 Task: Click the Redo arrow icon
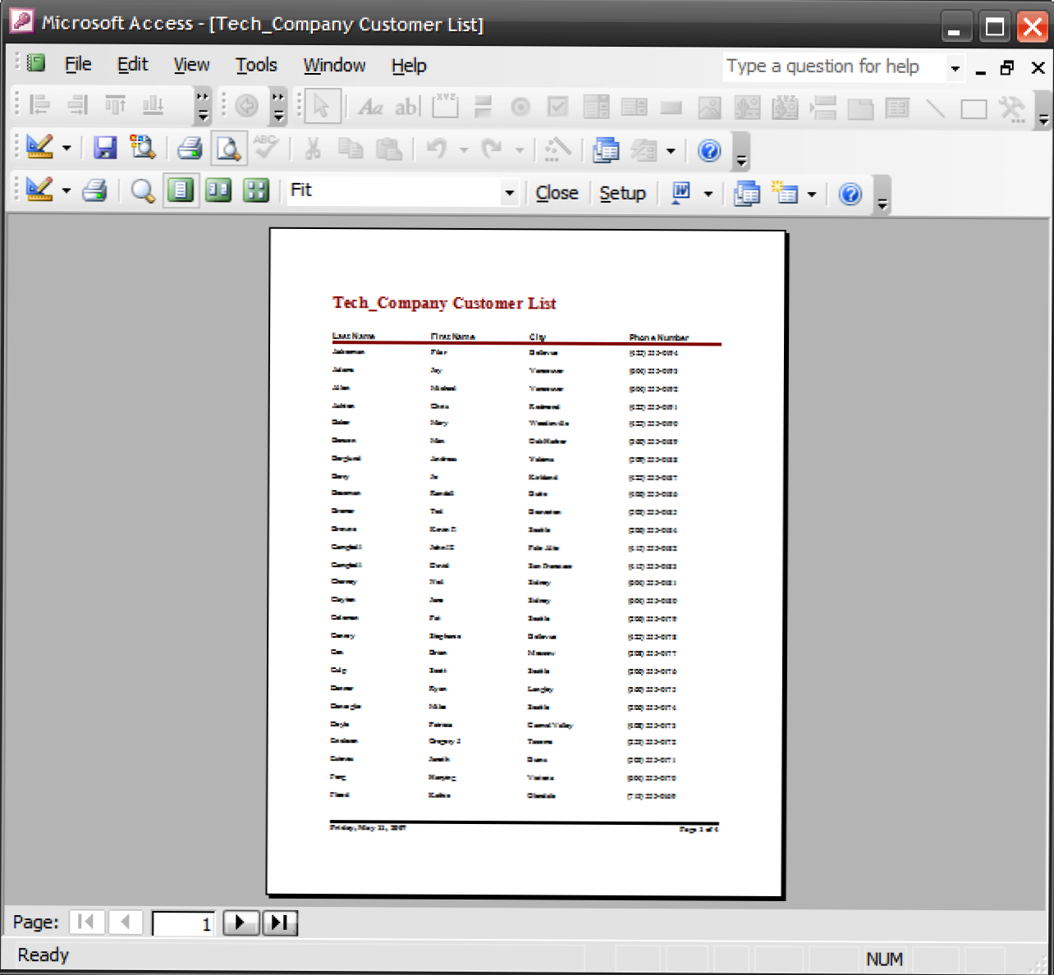click(x=493, y=149)
